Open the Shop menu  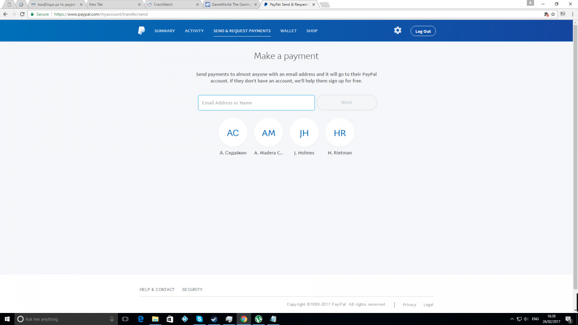click(312, 31)
